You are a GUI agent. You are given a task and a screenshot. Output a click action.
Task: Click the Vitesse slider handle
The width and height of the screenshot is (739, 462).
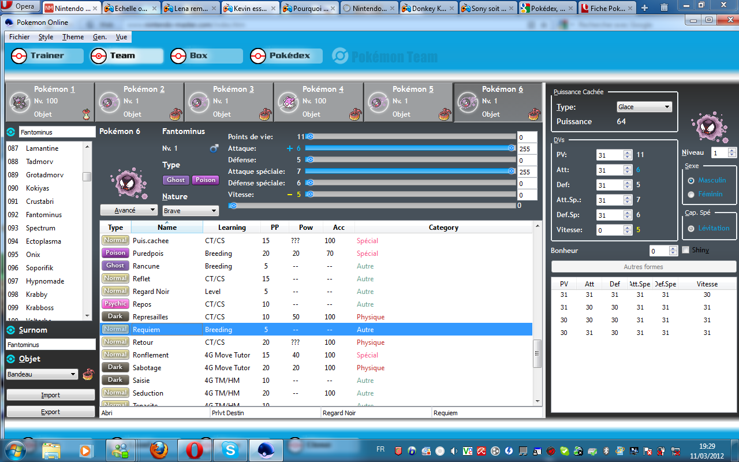tap(309, 195)
